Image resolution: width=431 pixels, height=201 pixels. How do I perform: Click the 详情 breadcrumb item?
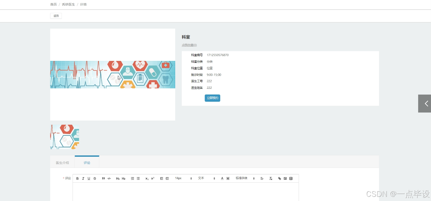83,4
